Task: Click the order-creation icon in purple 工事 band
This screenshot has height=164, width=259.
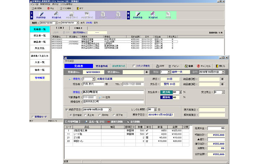Action: 56,14
